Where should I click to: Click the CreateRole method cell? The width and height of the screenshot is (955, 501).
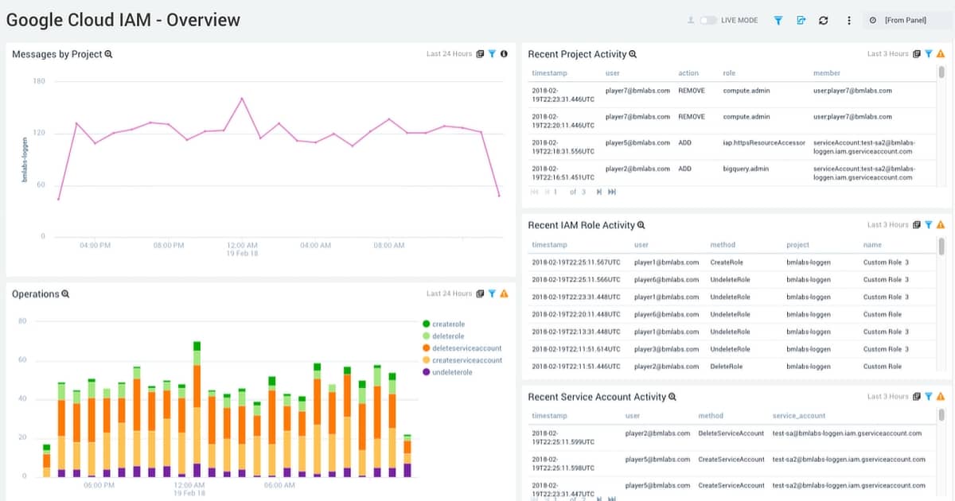[x=726, y=262]
